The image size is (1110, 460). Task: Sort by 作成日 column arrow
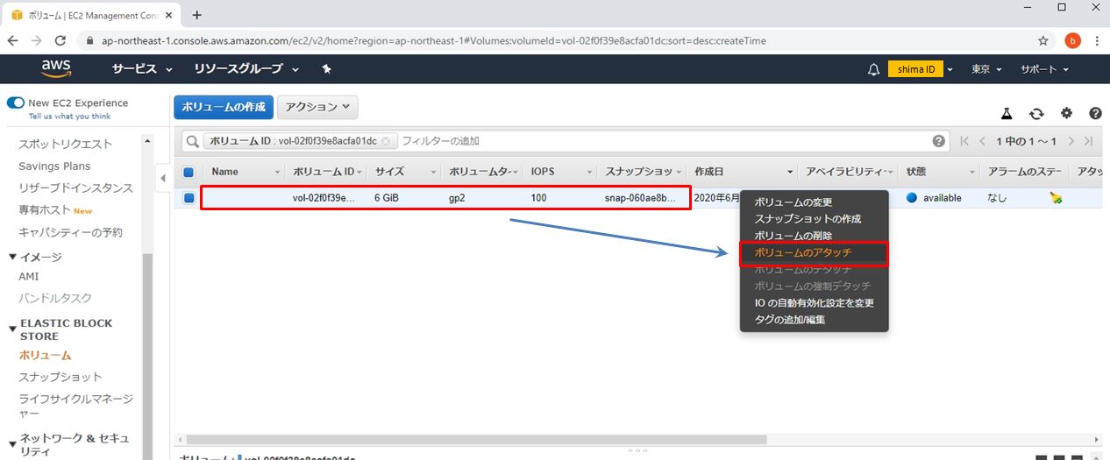[790, 172]
